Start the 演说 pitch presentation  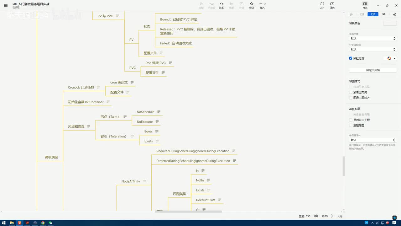click(x=332, y=5)
